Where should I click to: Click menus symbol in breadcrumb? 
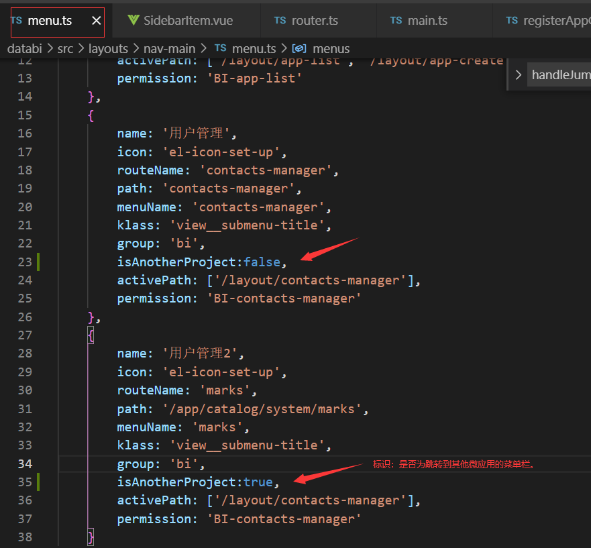331,48
